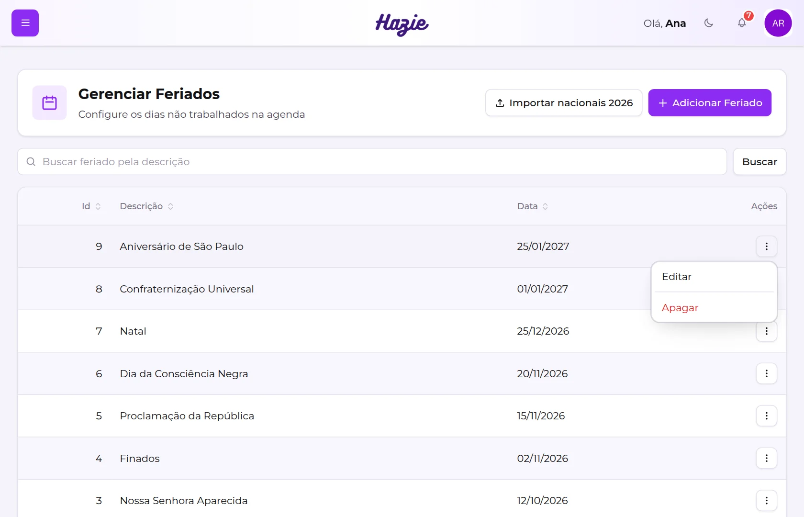Image resolution: width=804 pixels, height=517 pixels.
Task: Choose Apagar in the context menu
Action: tap(714, 307)
